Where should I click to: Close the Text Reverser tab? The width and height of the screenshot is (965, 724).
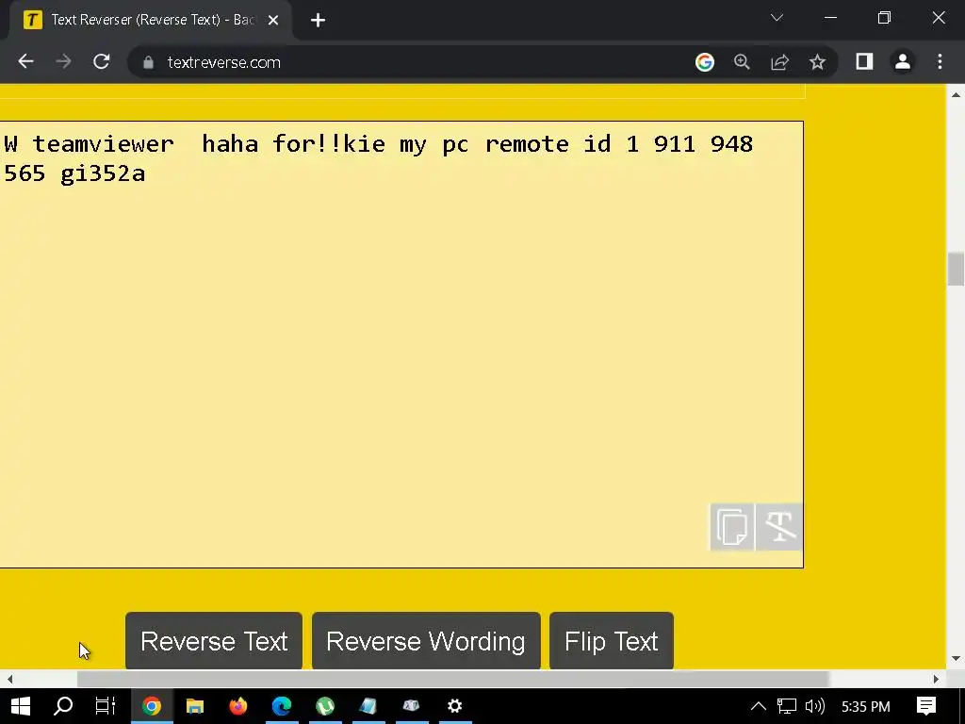(273, 21)
